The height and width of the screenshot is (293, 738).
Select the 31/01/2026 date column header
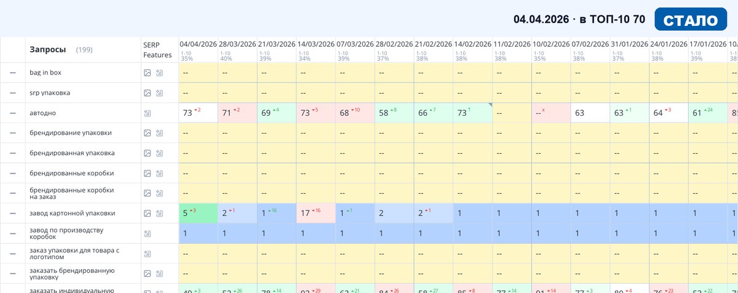[630, 44]
